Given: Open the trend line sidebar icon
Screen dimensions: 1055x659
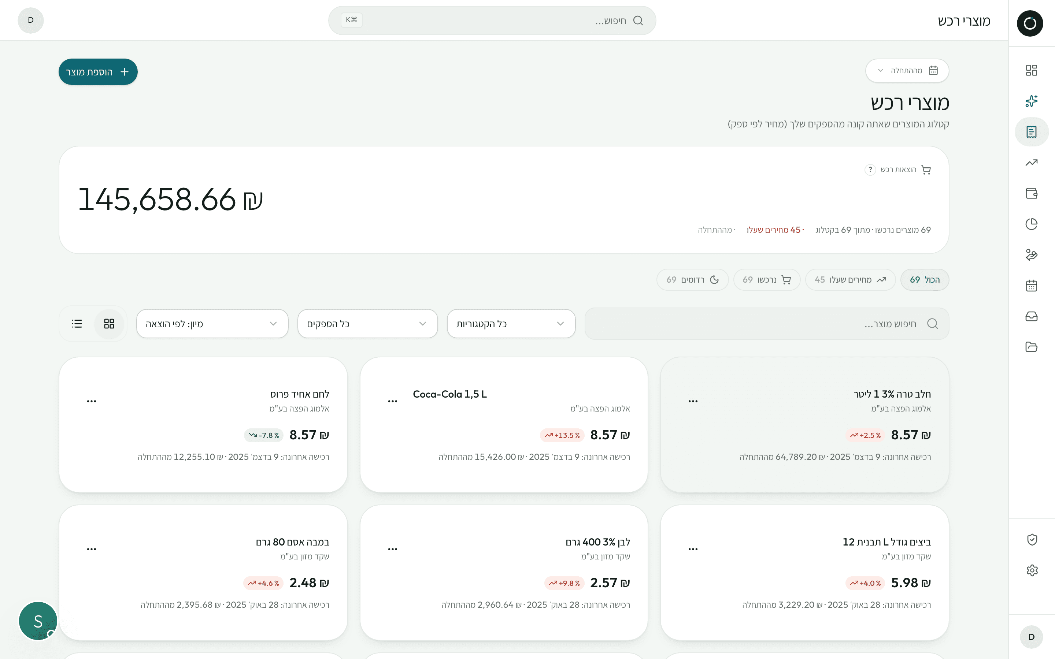Looking at the screenshot, I should [1032, 163].
